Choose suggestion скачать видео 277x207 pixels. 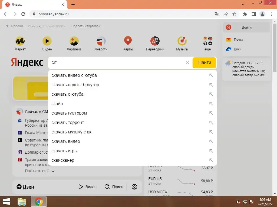[x=133, y=141]
